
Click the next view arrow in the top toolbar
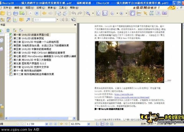[51, 13]
